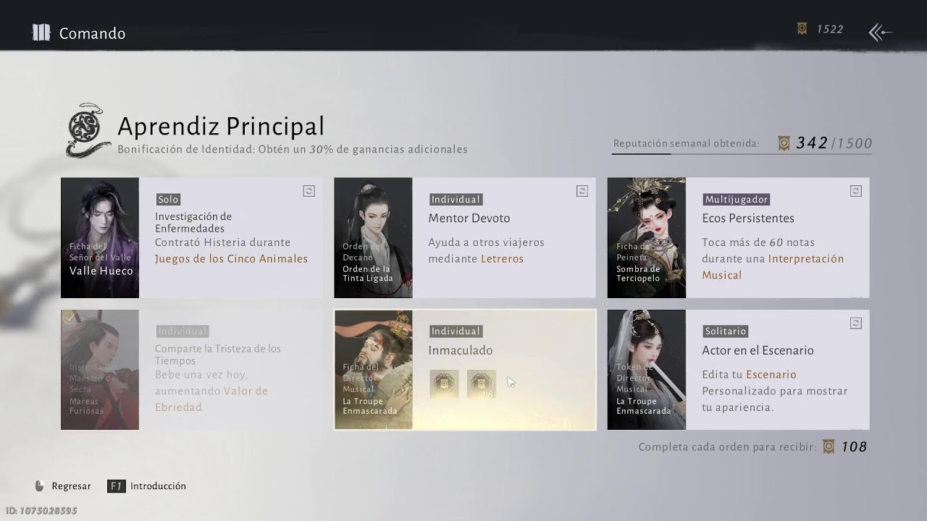Image resolution: width=927 pixels, height=521 pixels.
Task: Click Individual tag on Inmaculado card
Action: (456, 331)
